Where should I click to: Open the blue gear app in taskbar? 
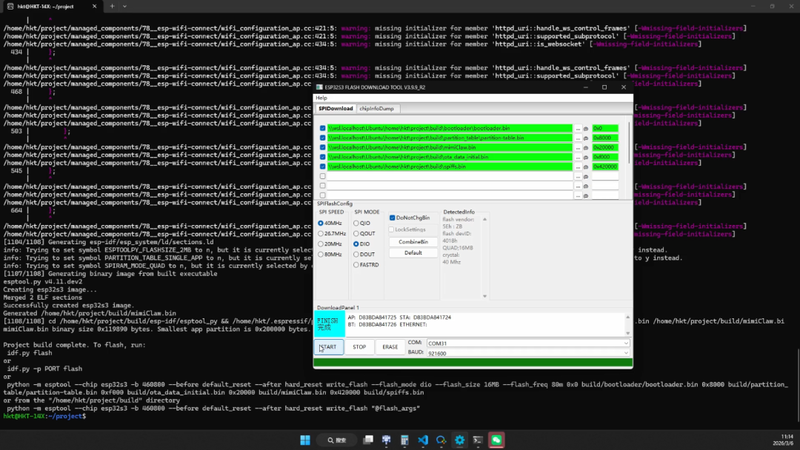click(x=460, y=440)
